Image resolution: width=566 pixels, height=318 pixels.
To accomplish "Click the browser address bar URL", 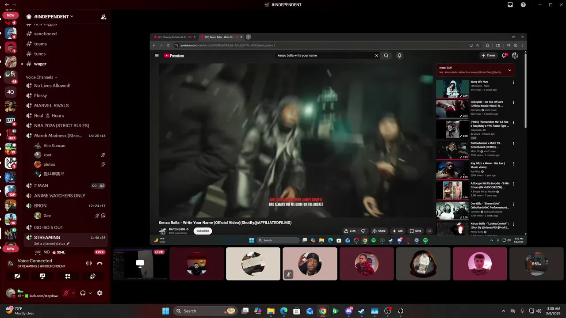I will tap(227, 45).
